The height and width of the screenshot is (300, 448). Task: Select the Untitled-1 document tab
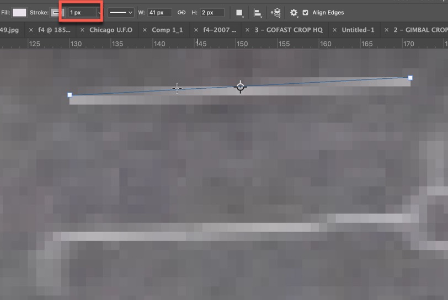(357, 30)
